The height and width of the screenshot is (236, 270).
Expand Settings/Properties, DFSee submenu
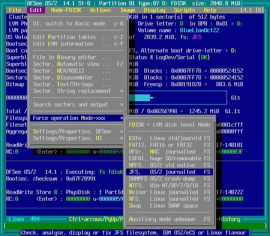78,131
